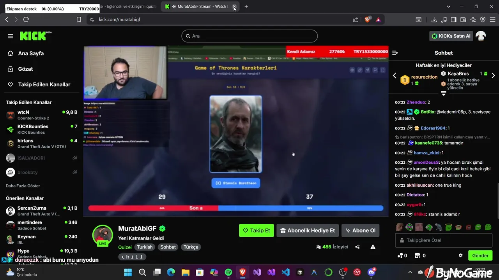Viewport: 499px width, 280px height.
Task: Click the chill tag
Action: point(132,257)
